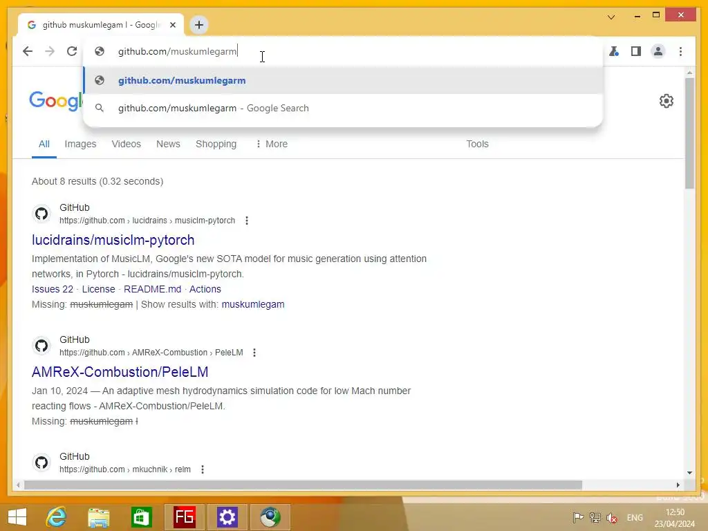708x531 pixels.
Task: Toggle the browser side panel icon
Action: tap(636, 51)
